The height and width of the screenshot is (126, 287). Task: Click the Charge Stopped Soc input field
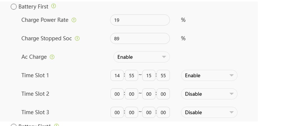pyautogui.click(x=140, y=39)
